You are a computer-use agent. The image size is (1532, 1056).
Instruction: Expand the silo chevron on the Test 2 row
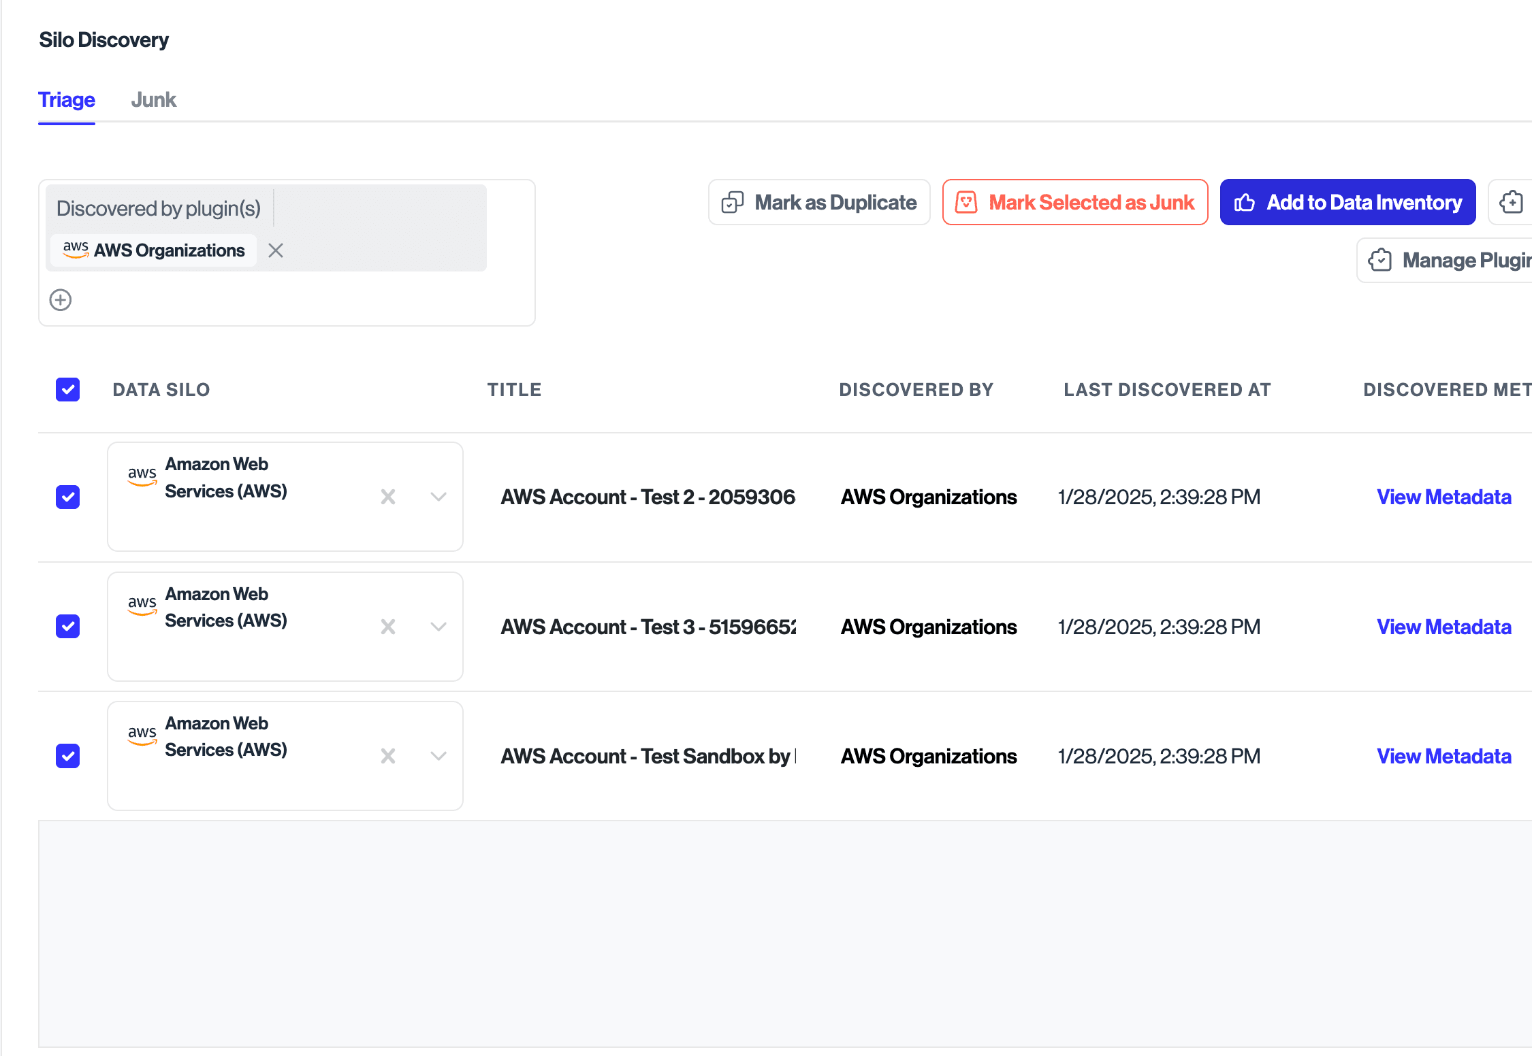[438, 497]
